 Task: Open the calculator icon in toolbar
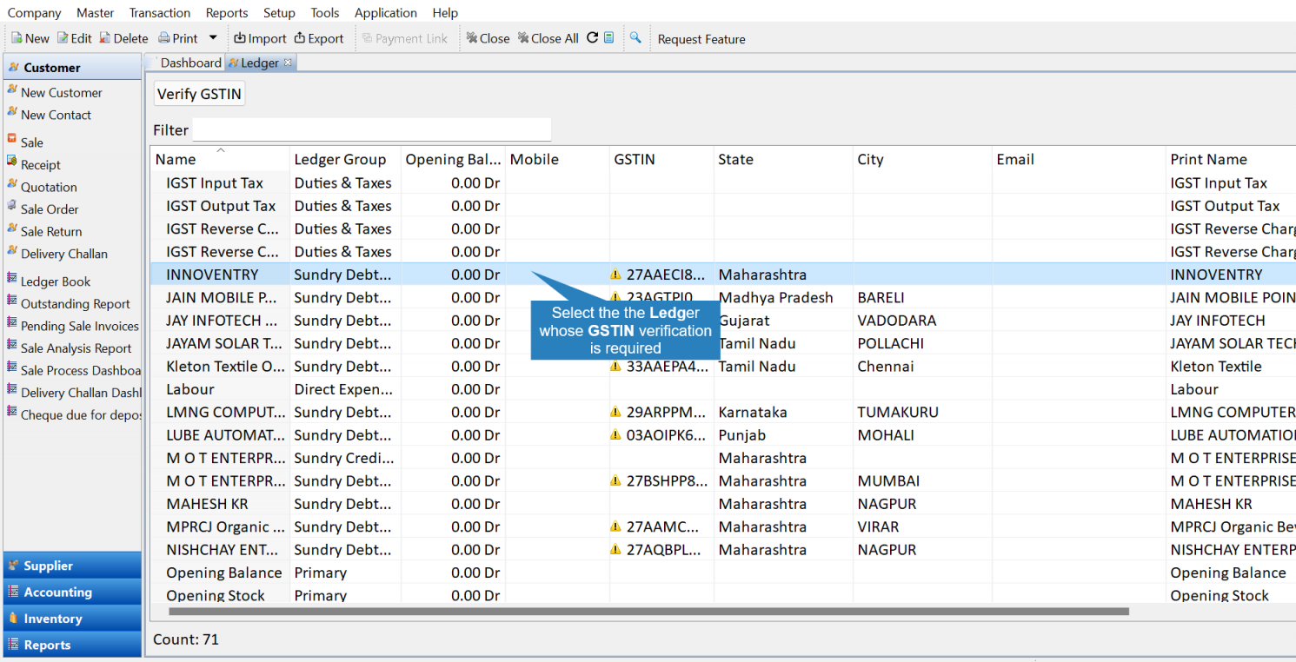click(609, 37)
